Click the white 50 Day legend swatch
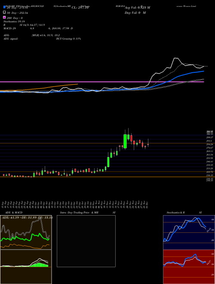 pyautogui.click(x=5, y=12)
